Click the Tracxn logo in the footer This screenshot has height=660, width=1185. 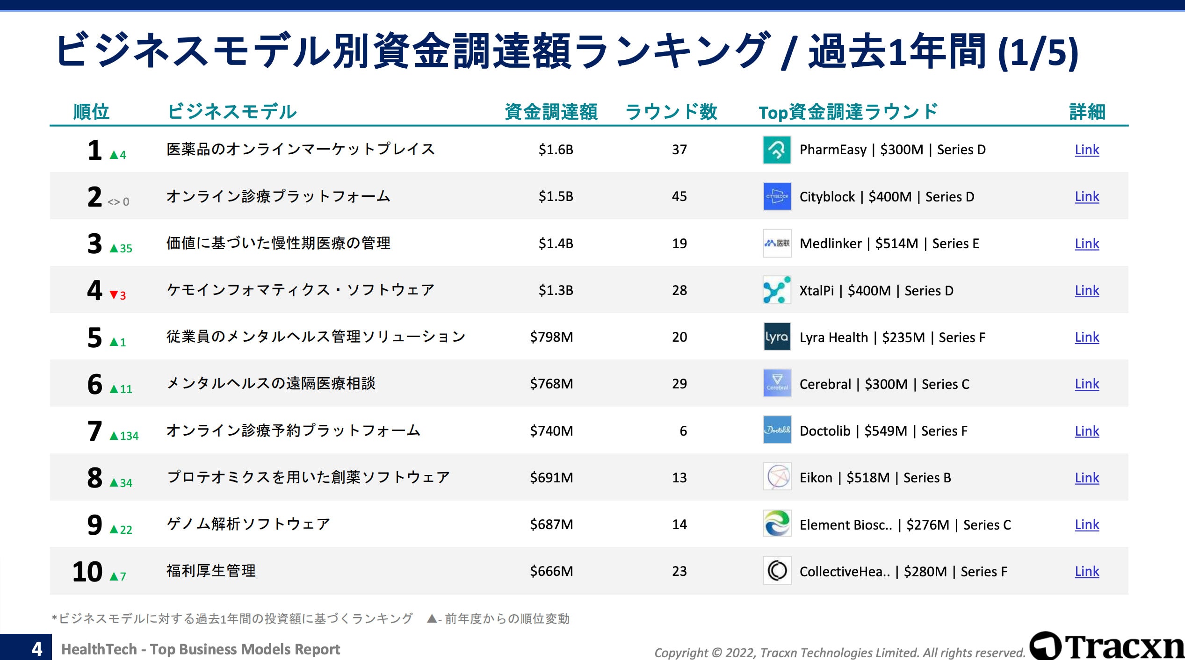1106,646
